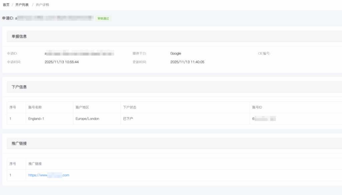
Task: Open the 开户列表 breadcrumb link
Action: [x=22, y=5]
